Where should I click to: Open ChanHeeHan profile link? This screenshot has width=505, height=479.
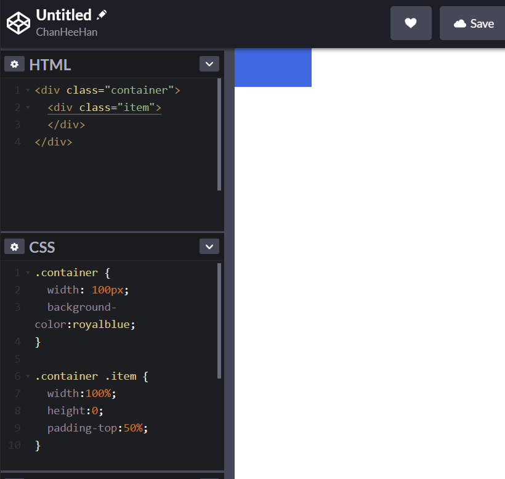(x=67, y=32)
